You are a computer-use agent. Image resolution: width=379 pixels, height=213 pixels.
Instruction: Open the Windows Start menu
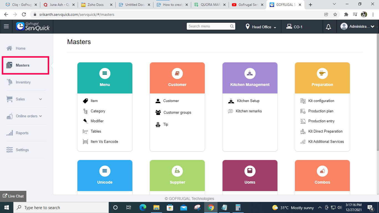tap(7, 207)
